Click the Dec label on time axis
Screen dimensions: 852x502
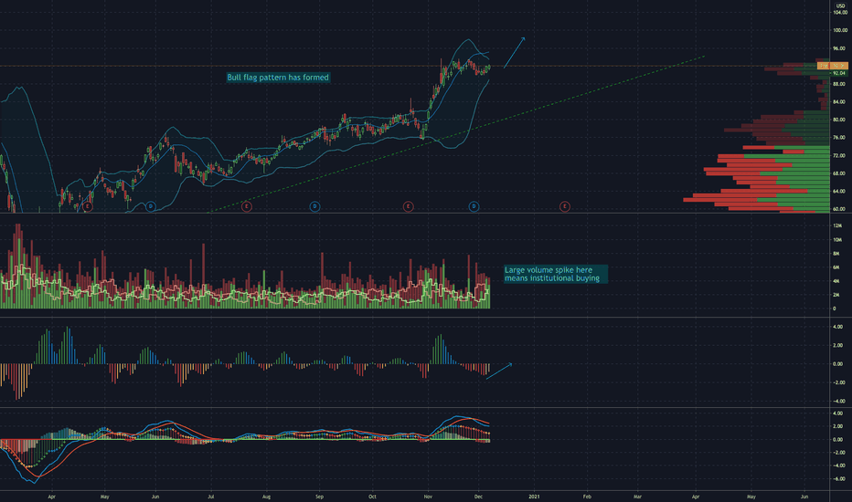[478, 497]
